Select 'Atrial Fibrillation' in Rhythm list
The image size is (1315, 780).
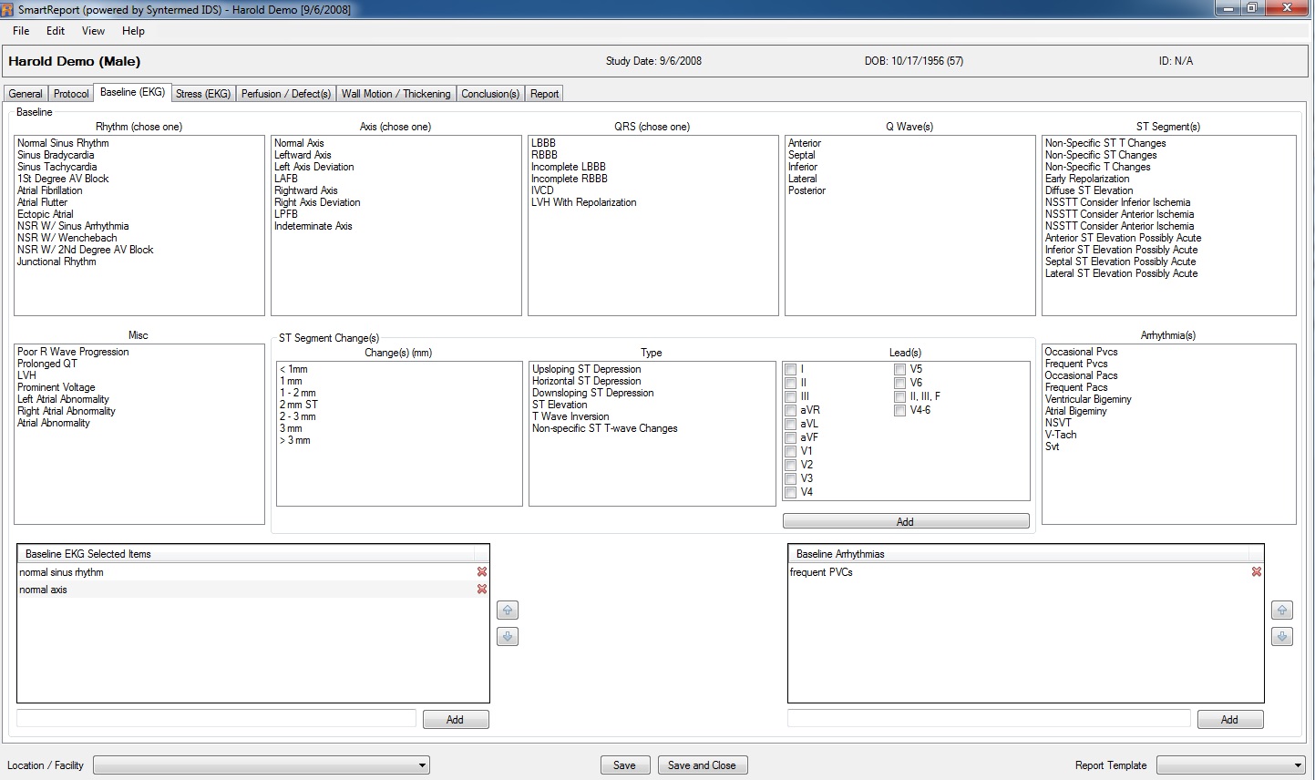point(50,190)
